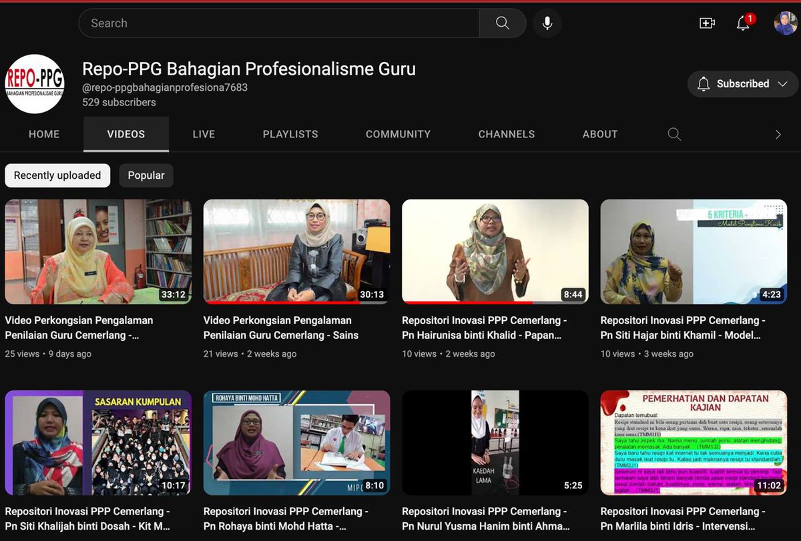Screen dimensions: 801x541
Task: Click the REPO-PPG channel logo
Action: click(35, 84)
